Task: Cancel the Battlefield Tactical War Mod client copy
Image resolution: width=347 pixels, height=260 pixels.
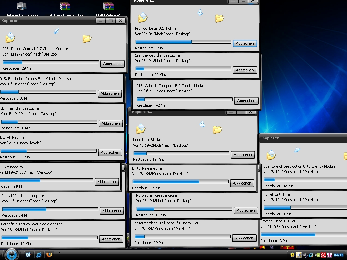Action: coord(111,239)
